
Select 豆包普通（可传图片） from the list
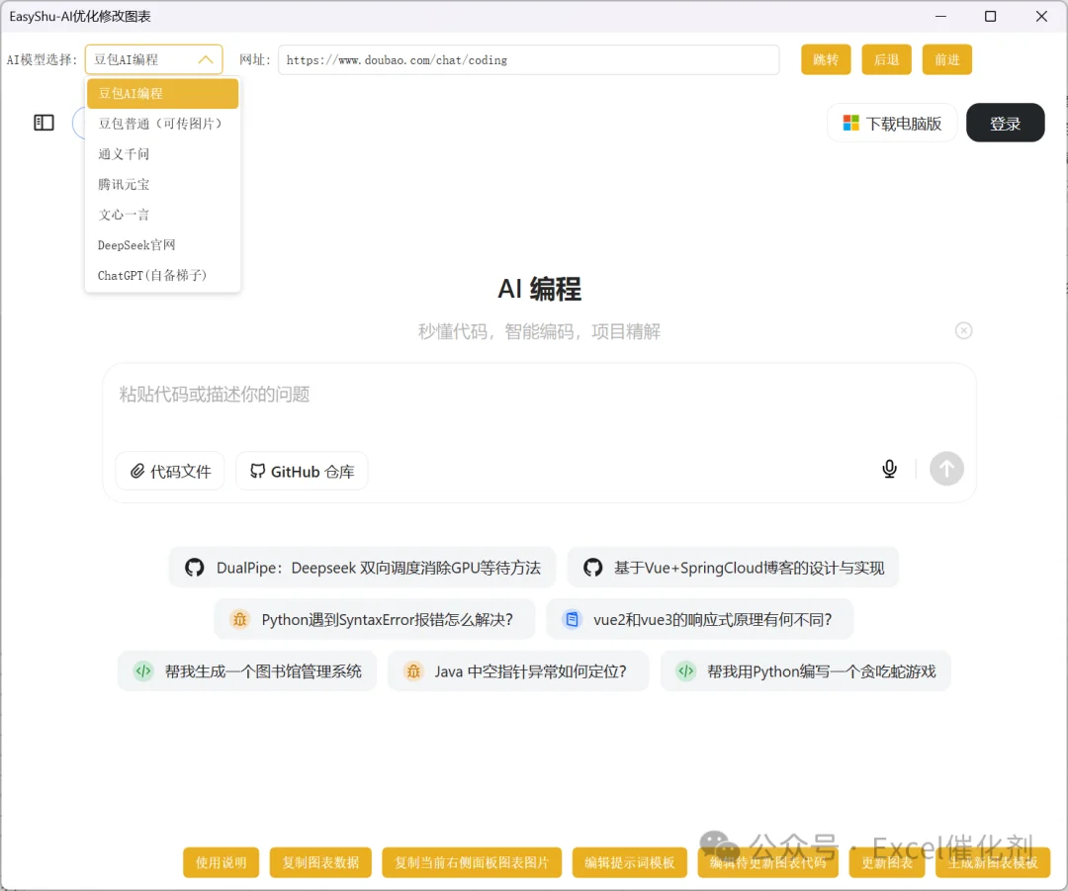[x=163, y=124]
